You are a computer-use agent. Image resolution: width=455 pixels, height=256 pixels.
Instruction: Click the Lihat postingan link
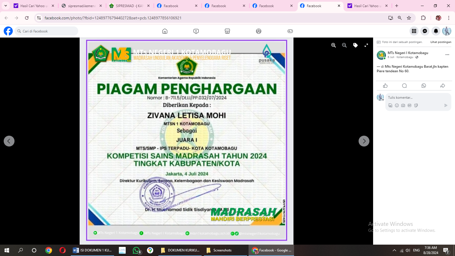(x=441, y=42)
